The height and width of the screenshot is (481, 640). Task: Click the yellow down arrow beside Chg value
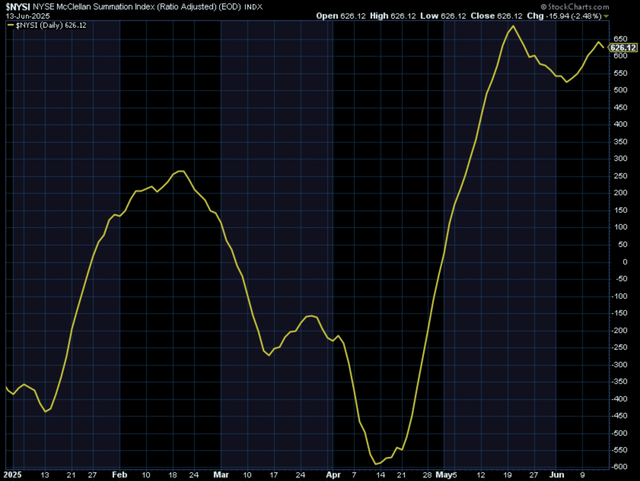click(606, 16)
